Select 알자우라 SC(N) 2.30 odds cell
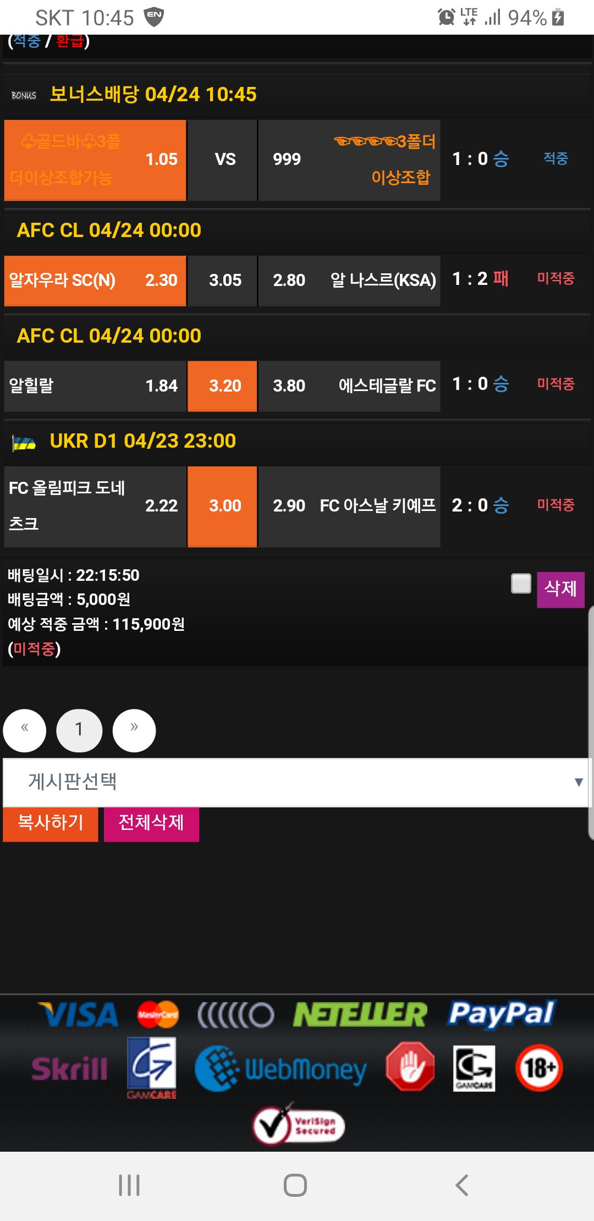 95,280
